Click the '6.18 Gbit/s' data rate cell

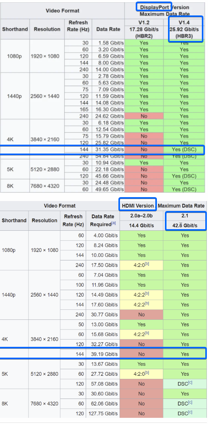pos(108,123)
